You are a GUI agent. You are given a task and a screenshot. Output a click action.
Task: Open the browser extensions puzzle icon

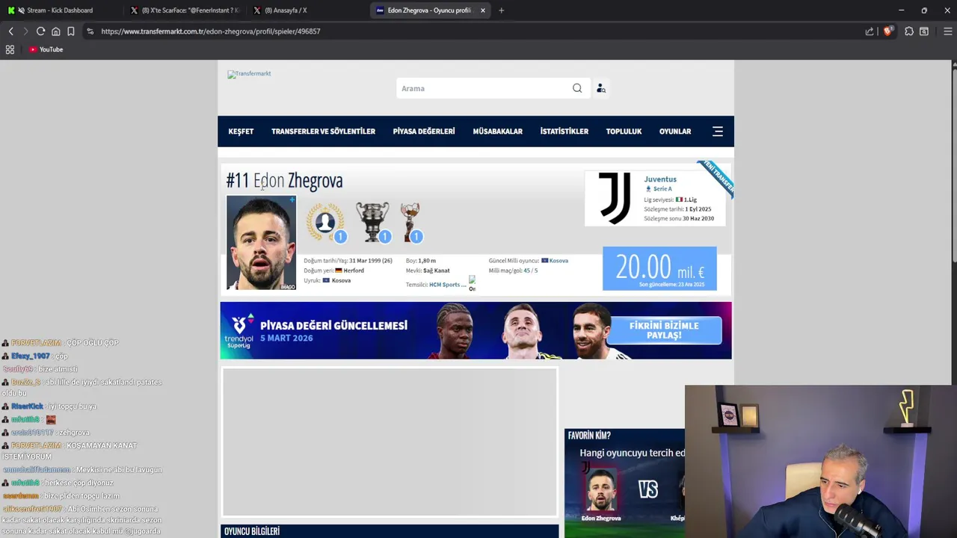click(x=909, y=31)
